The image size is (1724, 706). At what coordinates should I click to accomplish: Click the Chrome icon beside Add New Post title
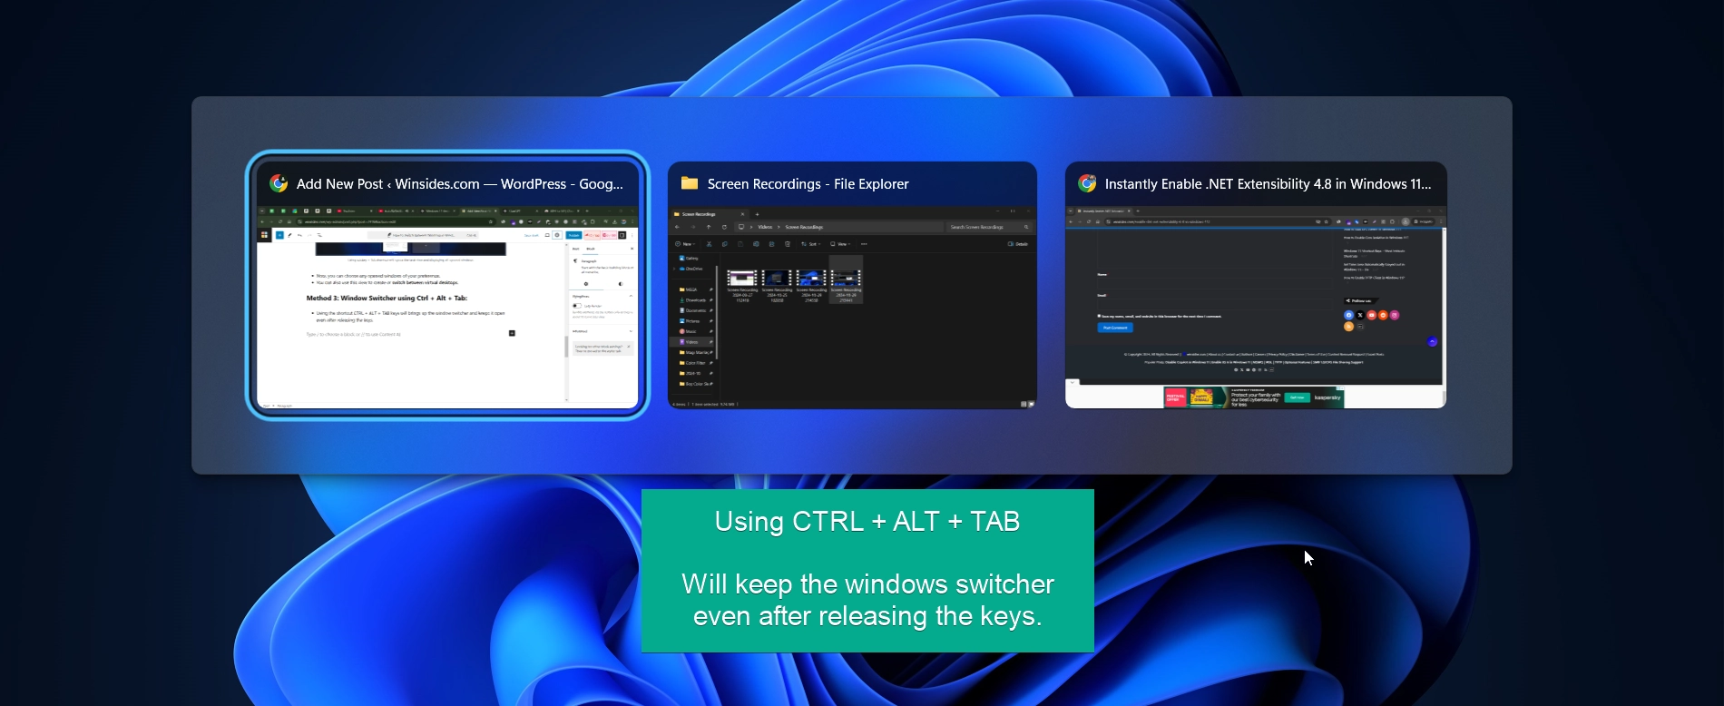tap(279, 183)
